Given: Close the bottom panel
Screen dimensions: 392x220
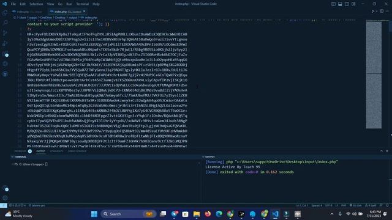Looking at the screenshot, I should coord(387,151).
